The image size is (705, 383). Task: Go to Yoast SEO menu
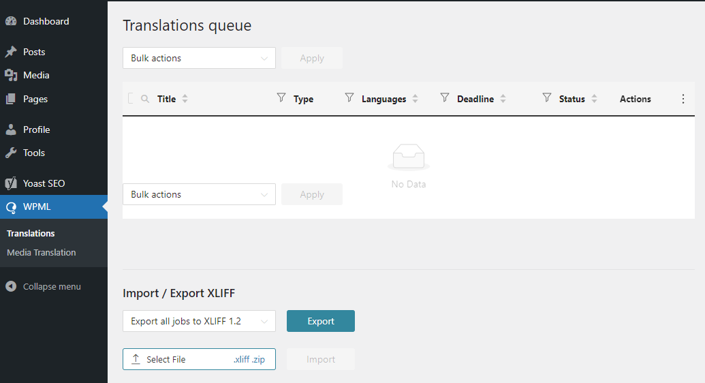pos(44,183)
